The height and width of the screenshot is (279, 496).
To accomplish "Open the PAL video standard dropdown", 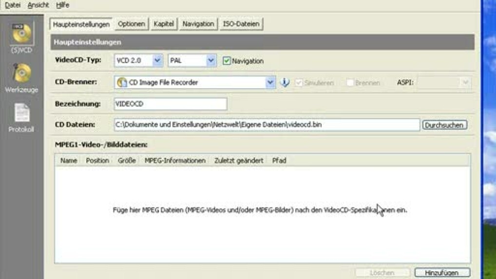I will [210, 61].
